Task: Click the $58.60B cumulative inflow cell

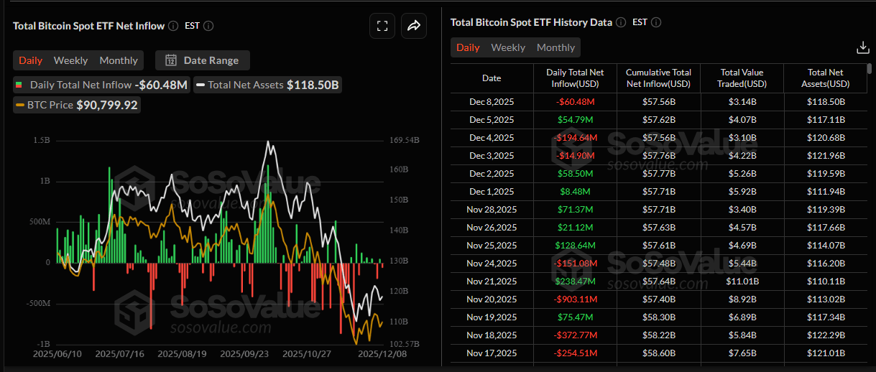Action: [658, 353]
